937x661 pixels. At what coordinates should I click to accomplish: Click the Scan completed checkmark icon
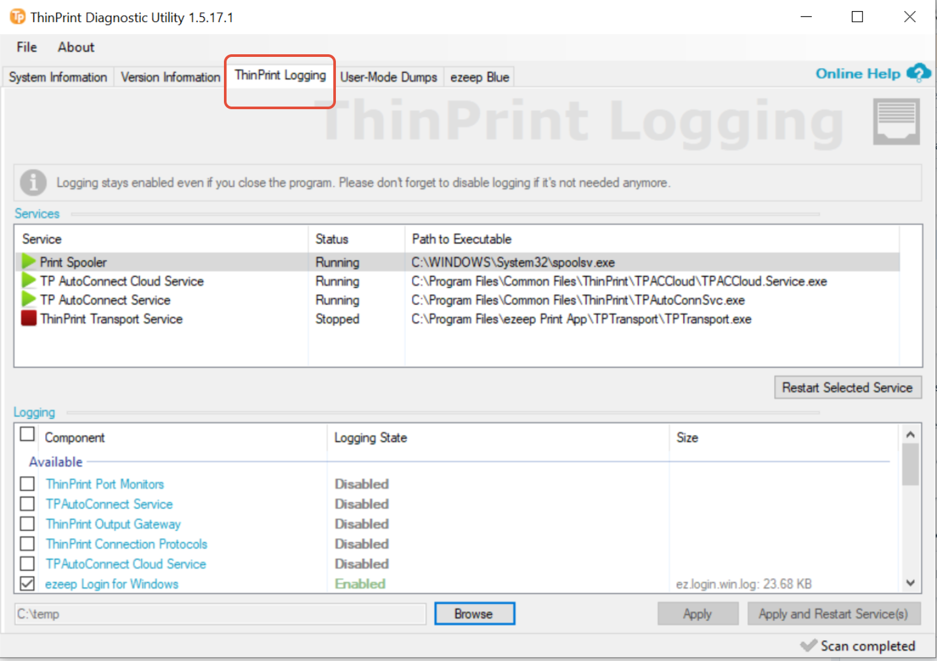(x=809, y=645)
